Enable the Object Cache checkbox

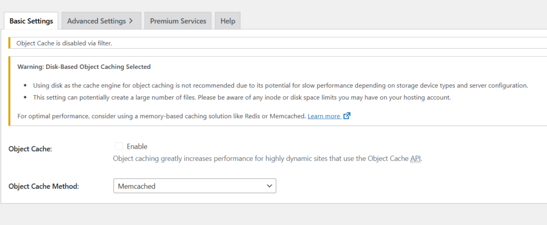pyautogui.click(x=119, y=146)
